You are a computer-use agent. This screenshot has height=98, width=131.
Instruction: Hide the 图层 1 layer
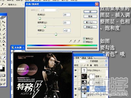(x=76, y=76)
